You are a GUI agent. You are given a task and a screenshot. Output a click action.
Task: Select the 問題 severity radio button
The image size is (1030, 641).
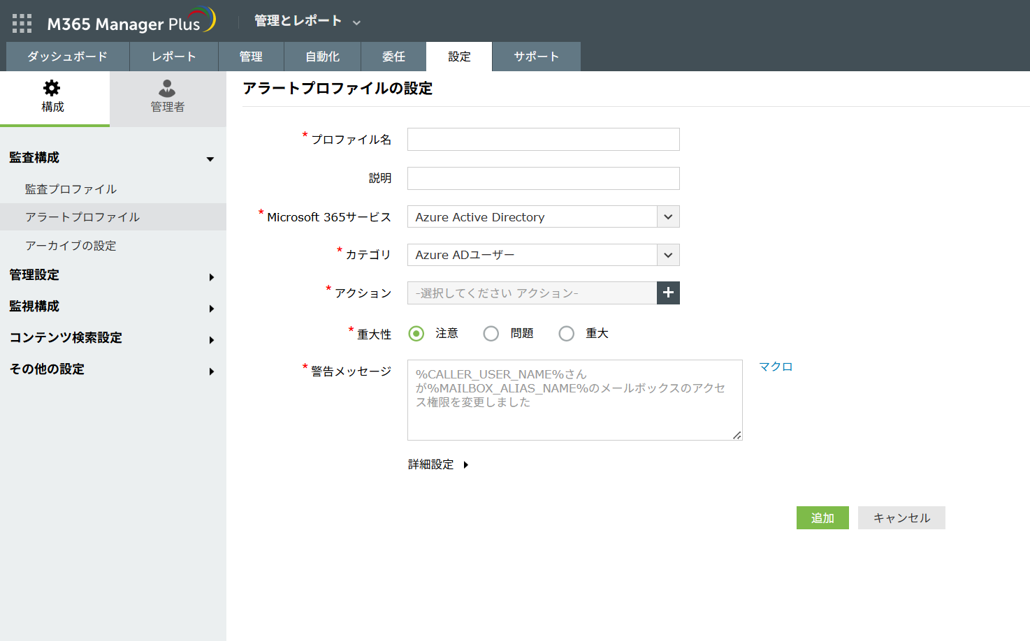tap(491, 334)
